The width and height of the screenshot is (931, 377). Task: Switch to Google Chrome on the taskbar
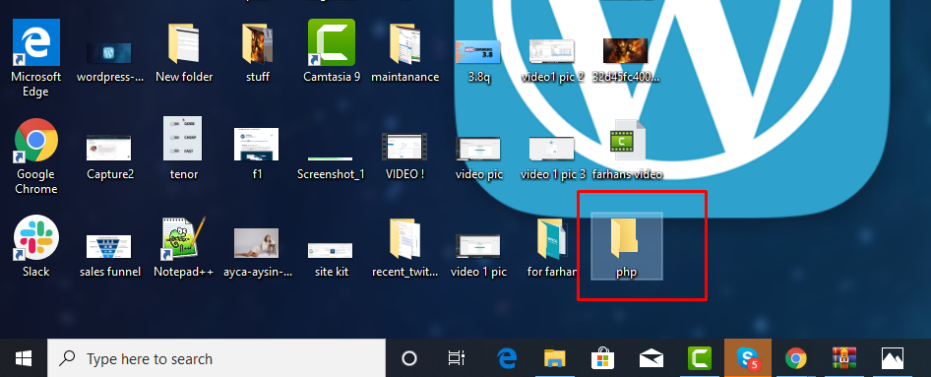coord(795,358)
